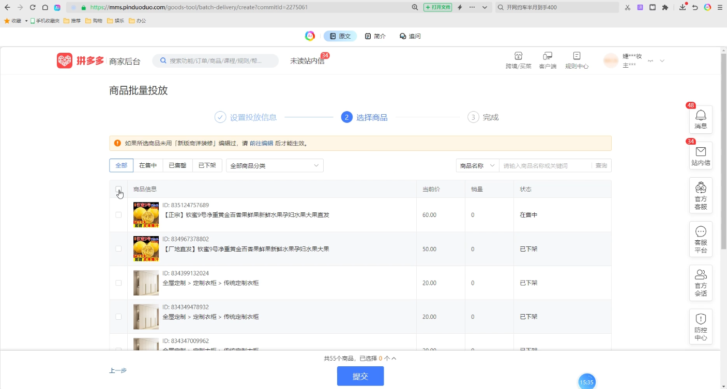The height and width of the screenshot is (389, 727).
Task: Open the 消息 notification bell icon
Action: pos(701,116)
